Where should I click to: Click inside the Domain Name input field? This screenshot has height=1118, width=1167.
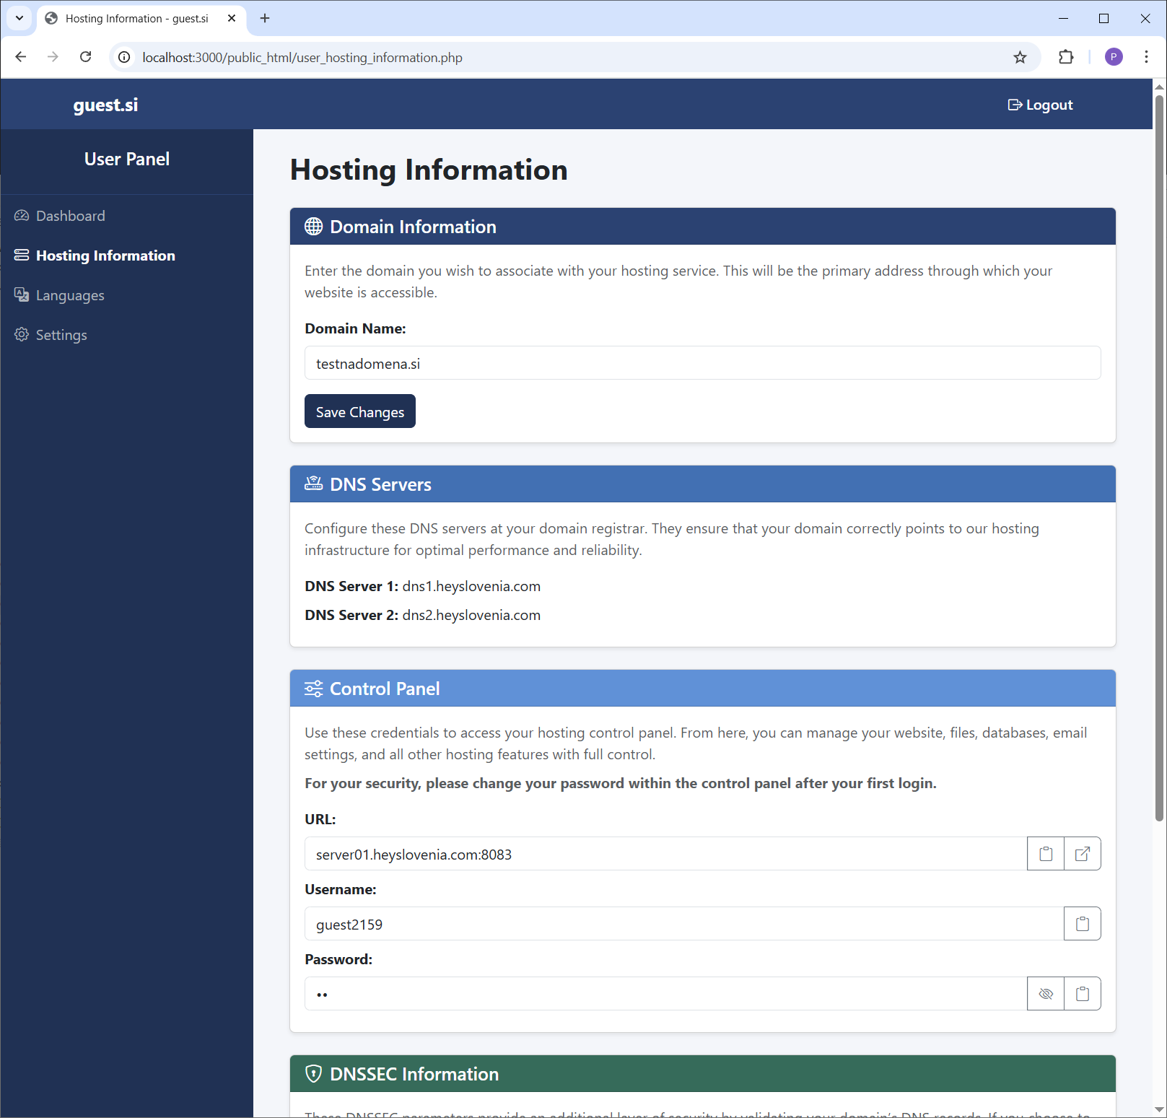pos(703,363)
